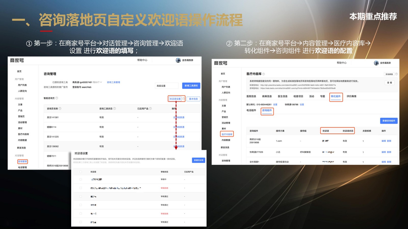Click the avatar icon in right 商家号 header
The width and height of the screenshot is (408, 229).
(x=376, y=63)
